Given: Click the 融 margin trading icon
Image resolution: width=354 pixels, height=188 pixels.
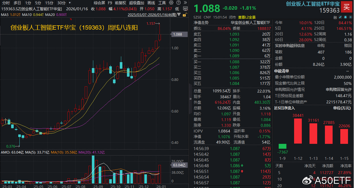Looking at the screenshot, I should pyautogui.click(x=335, y=17).
